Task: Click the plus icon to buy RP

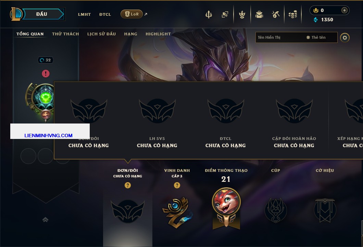Action: click(345, 10)
